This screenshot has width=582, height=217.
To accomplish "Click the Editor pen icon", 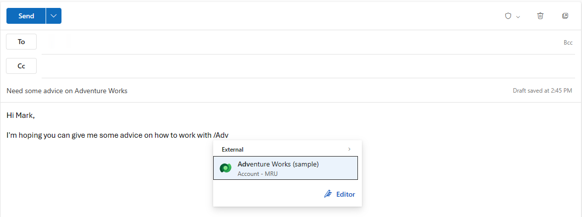I will (328, 194).
